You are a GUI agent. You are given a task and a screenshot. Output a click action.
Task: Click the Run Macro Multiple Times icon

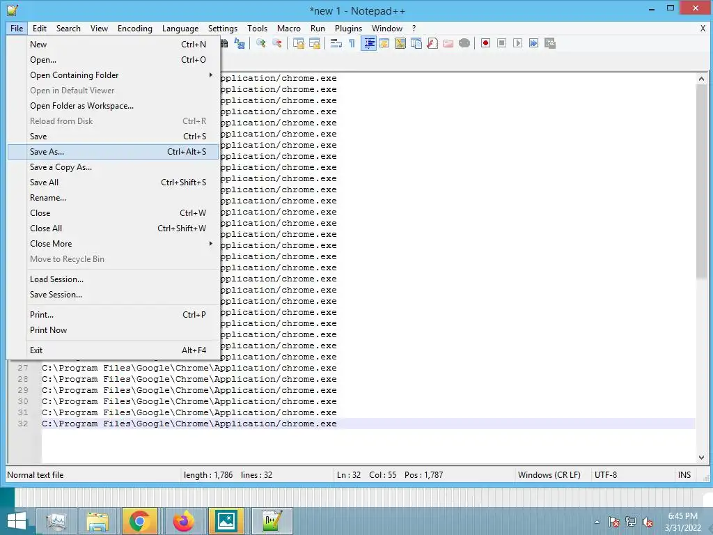pyautogui.click(x=533, y=43)
